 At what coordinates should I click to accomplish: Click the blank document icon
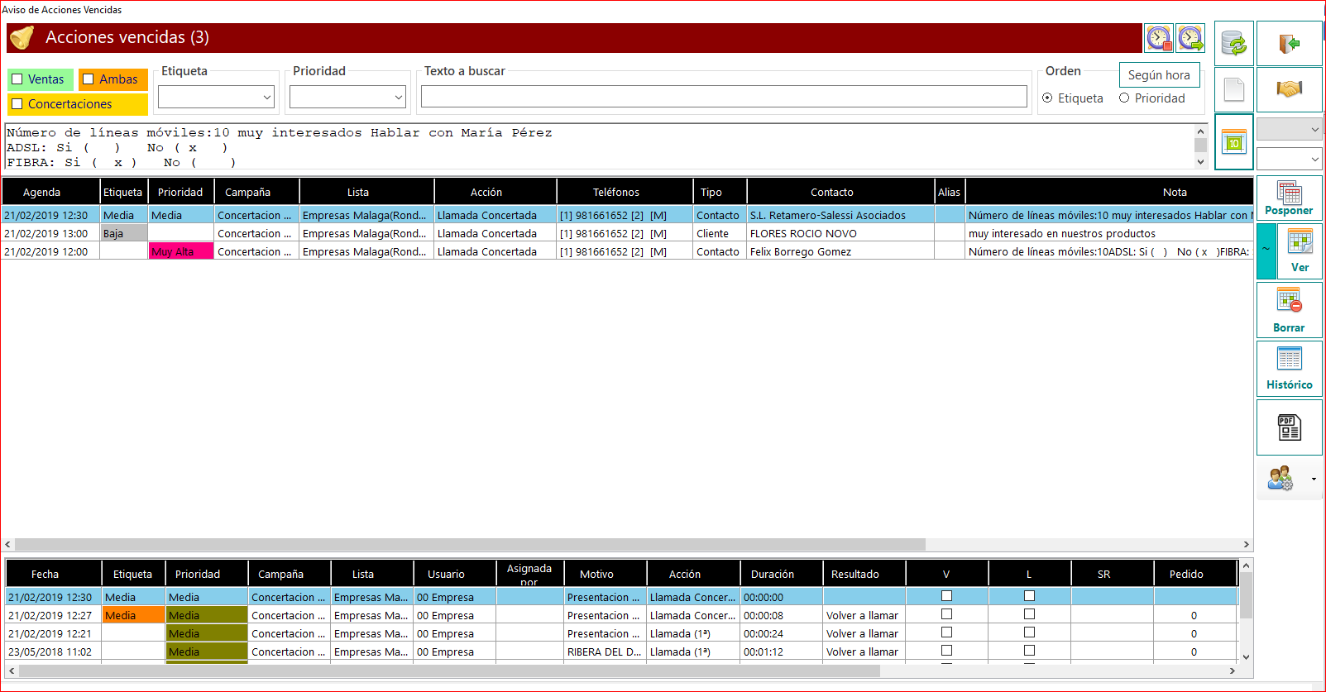[1234, 89]
